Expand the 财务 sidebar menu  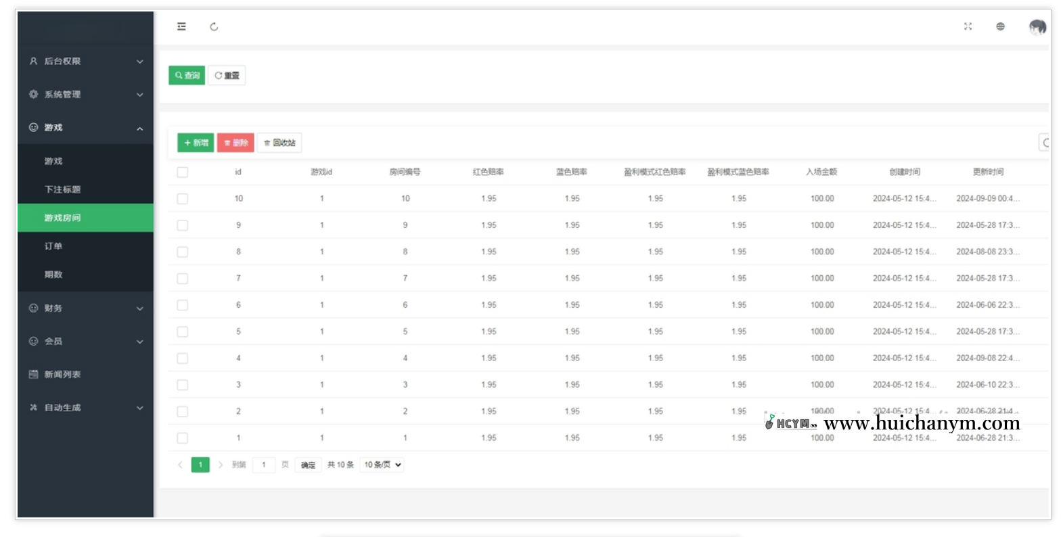click(x=85, y=308)
